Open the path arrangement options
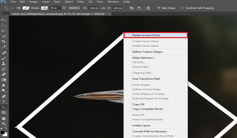 [x=148, y=8]
